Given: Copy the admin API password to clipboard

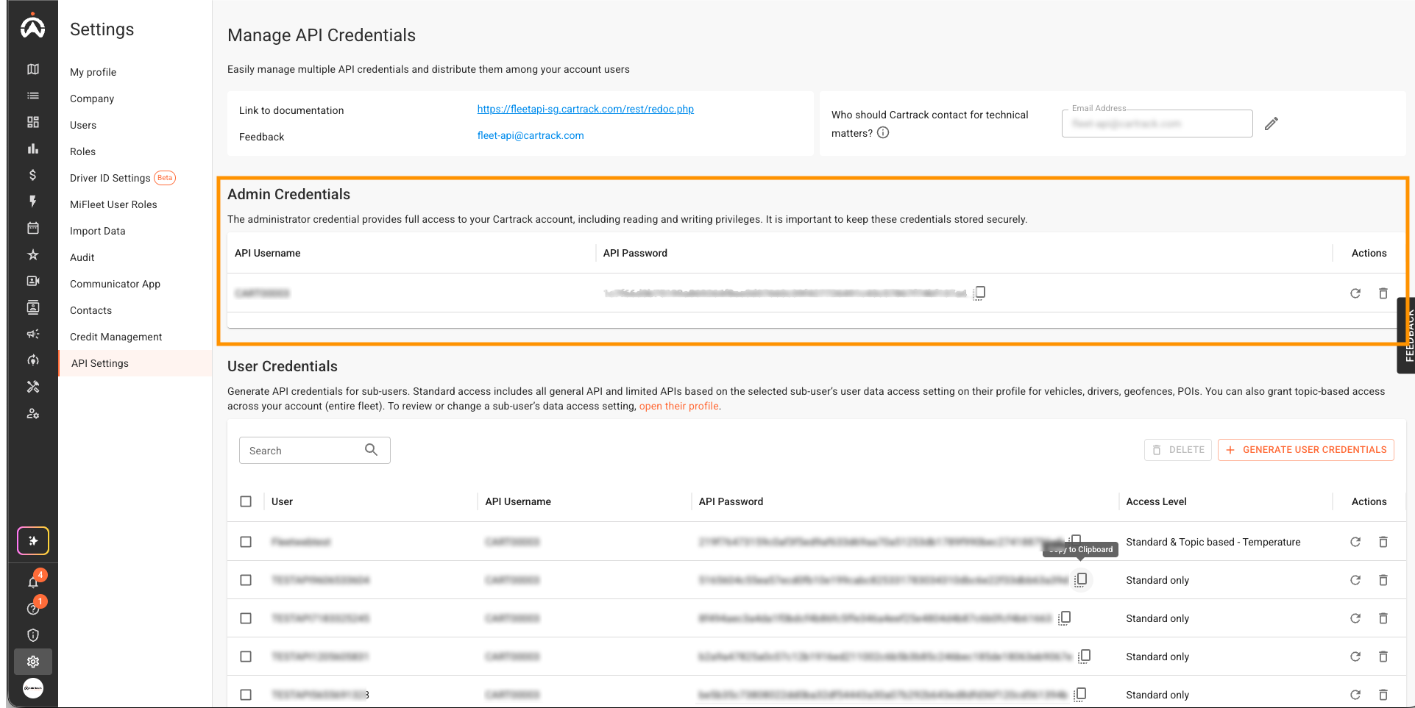Looking at the screenshot, I should point(979,293).
